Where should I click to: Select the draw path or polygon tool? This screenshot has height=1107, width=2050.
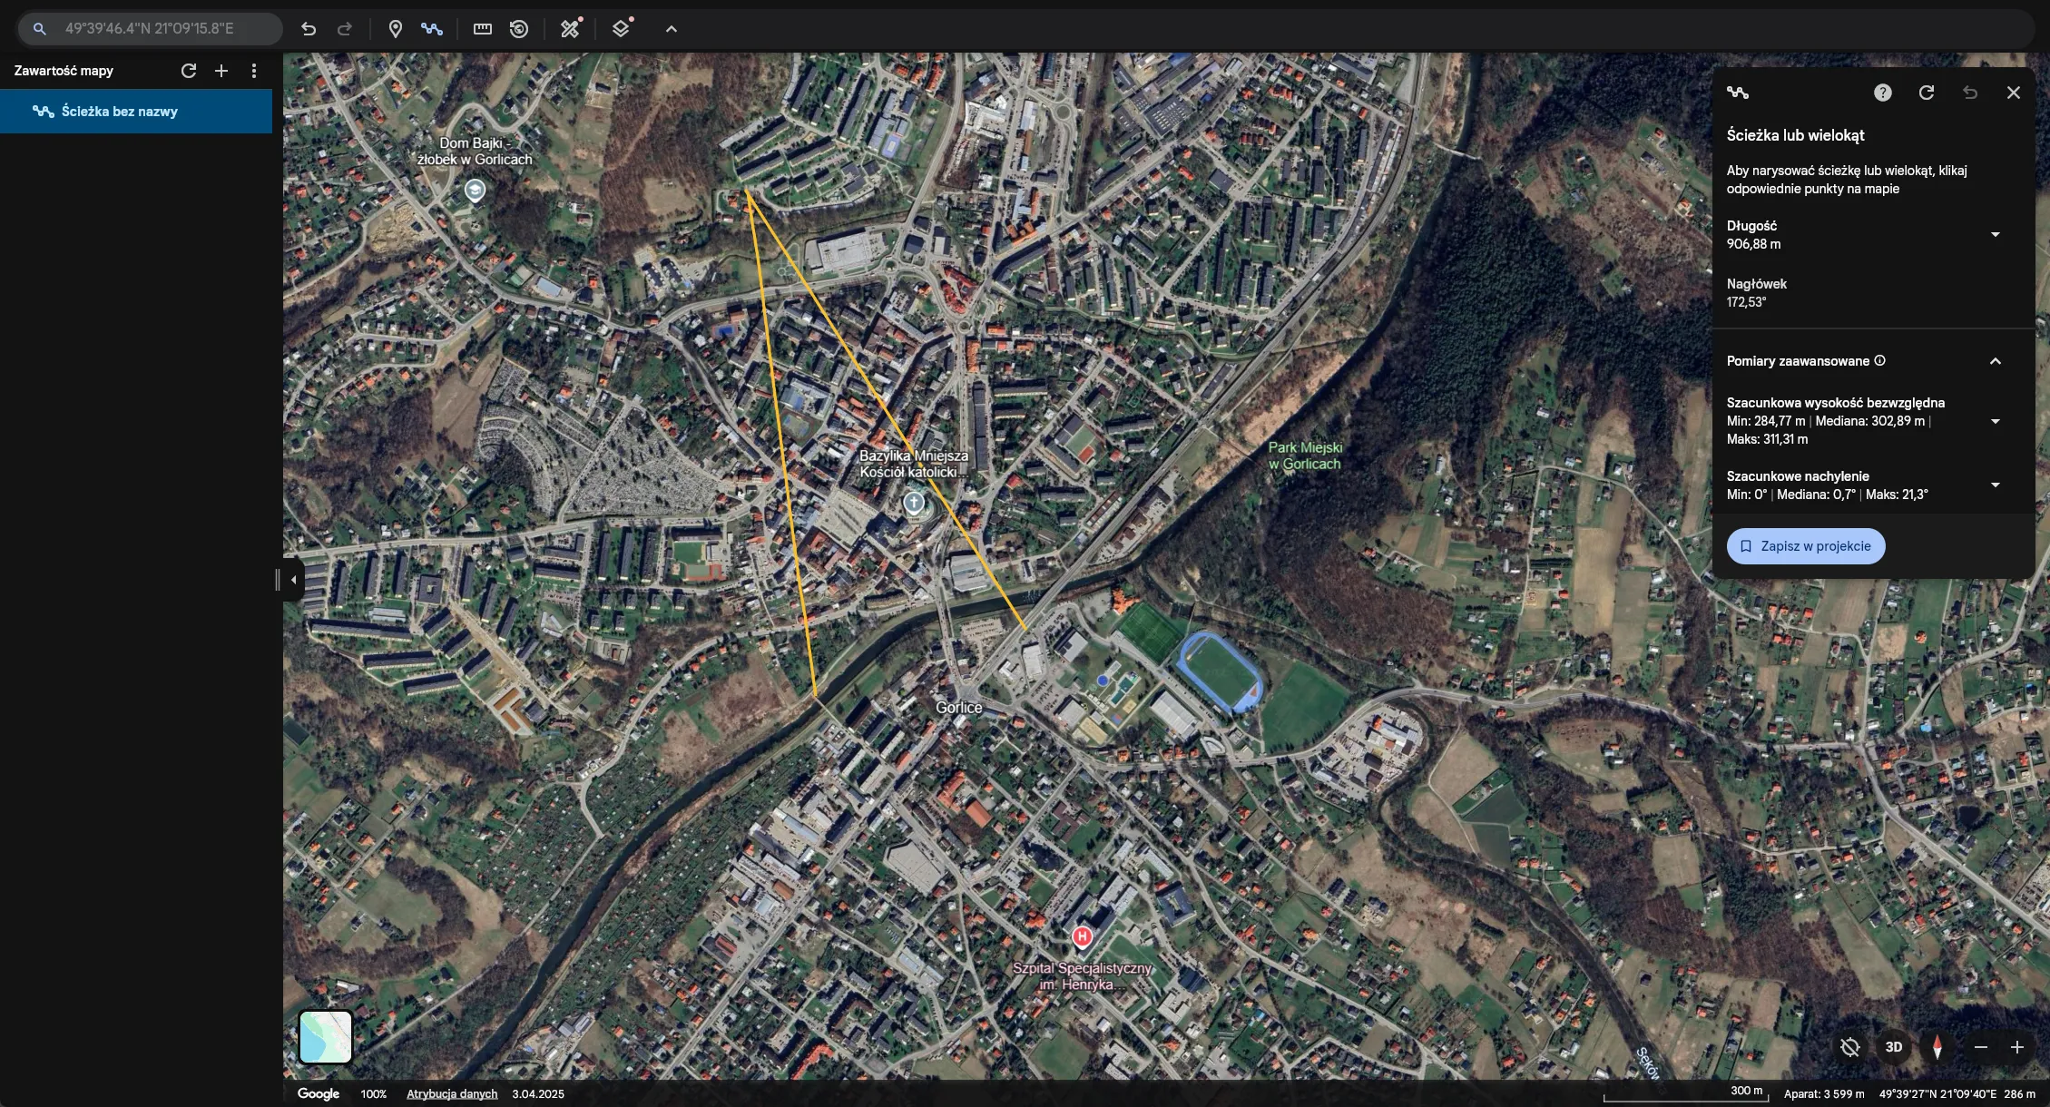432,29
